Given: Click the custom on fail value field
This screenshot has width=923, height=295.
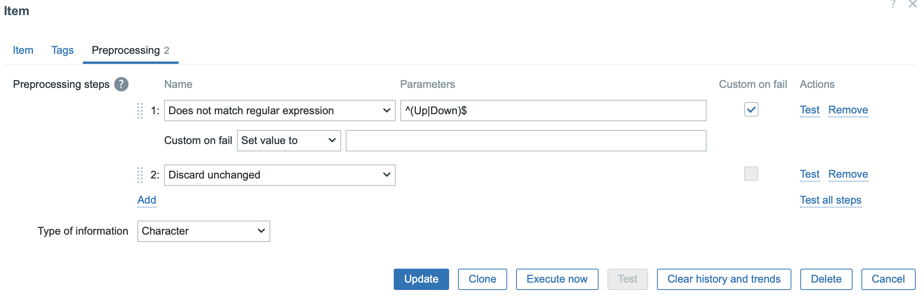Looking at the screenshot, I should coord(526,141).
